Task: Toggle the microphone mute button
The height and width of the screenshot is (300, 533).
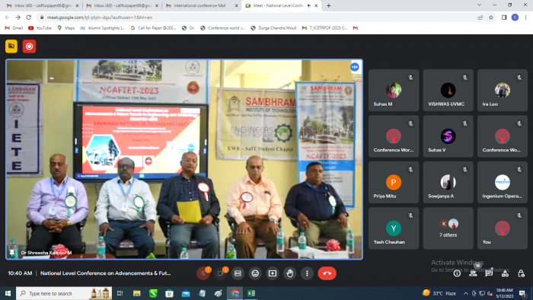Action: (203, 273)
